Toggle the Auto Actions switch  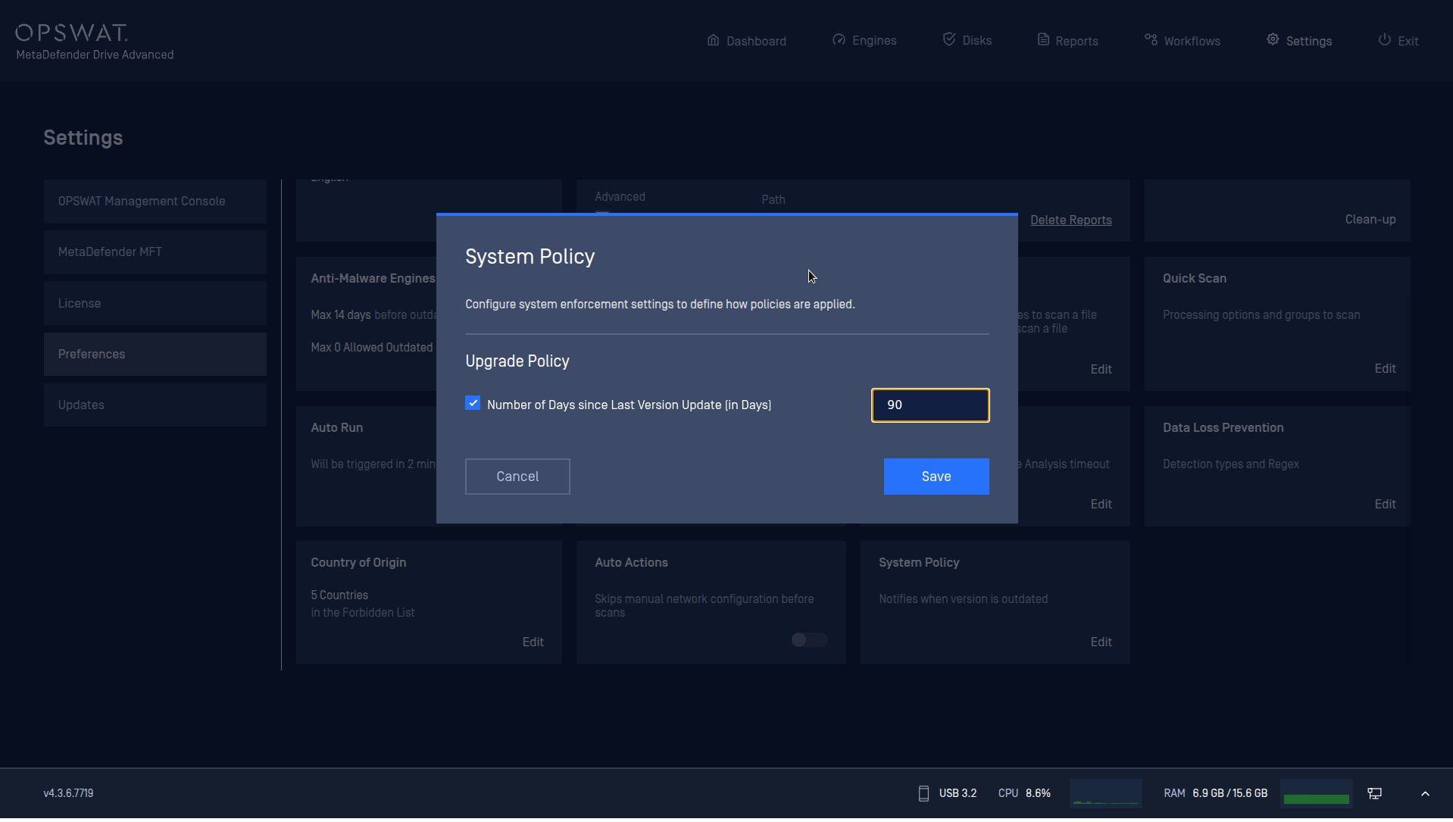(x=809, y=640)
